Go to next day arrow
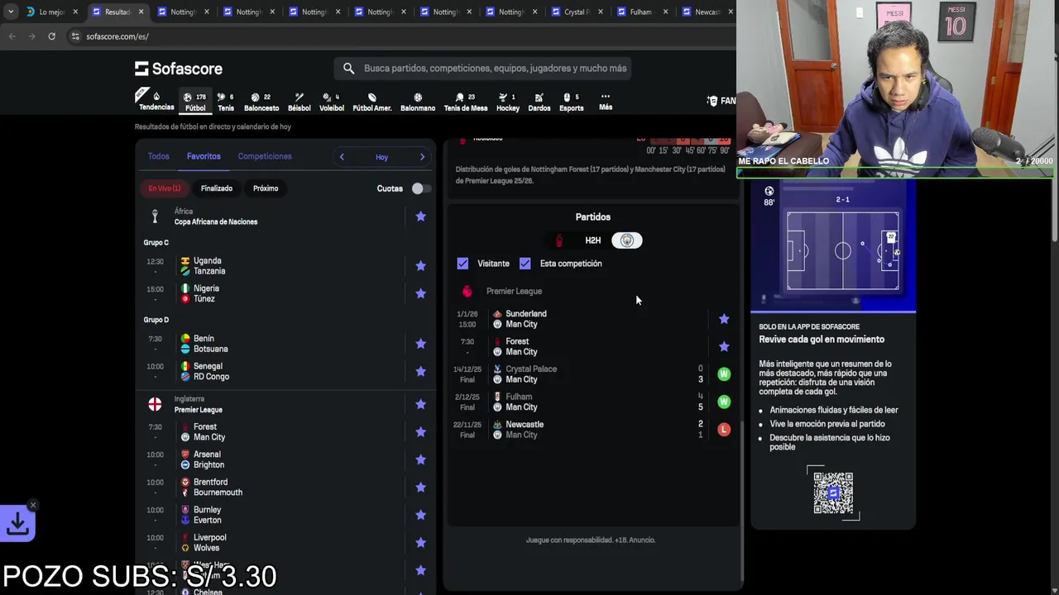Screen dimensions: 1059x595 (x=422, y=157)
